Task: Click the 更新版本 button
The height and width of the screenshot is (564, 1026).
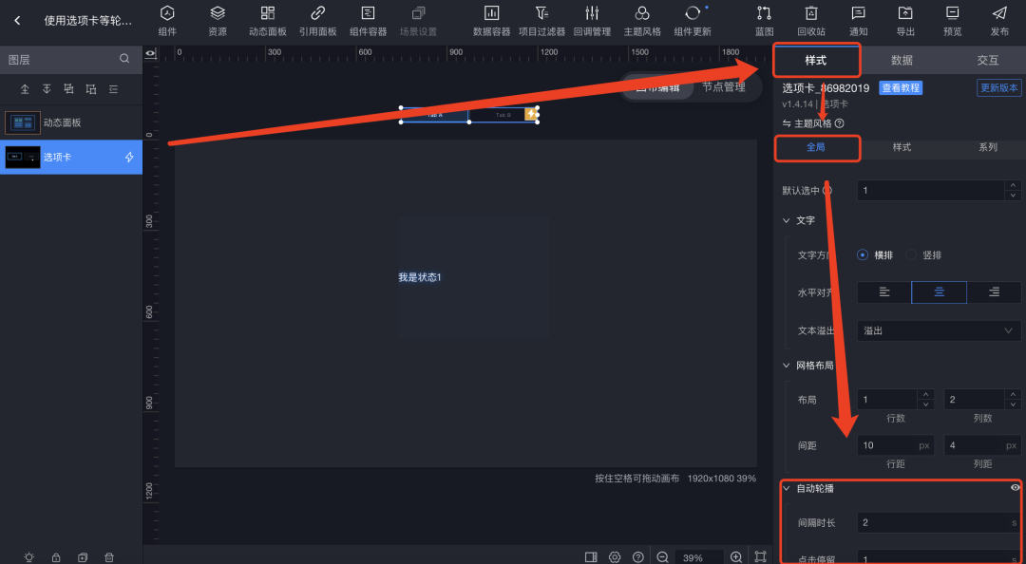Action: [x=999, y=87]
